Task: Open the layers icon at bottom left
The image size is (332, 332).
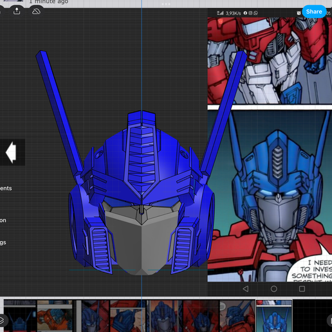Action: click(2, 320)
